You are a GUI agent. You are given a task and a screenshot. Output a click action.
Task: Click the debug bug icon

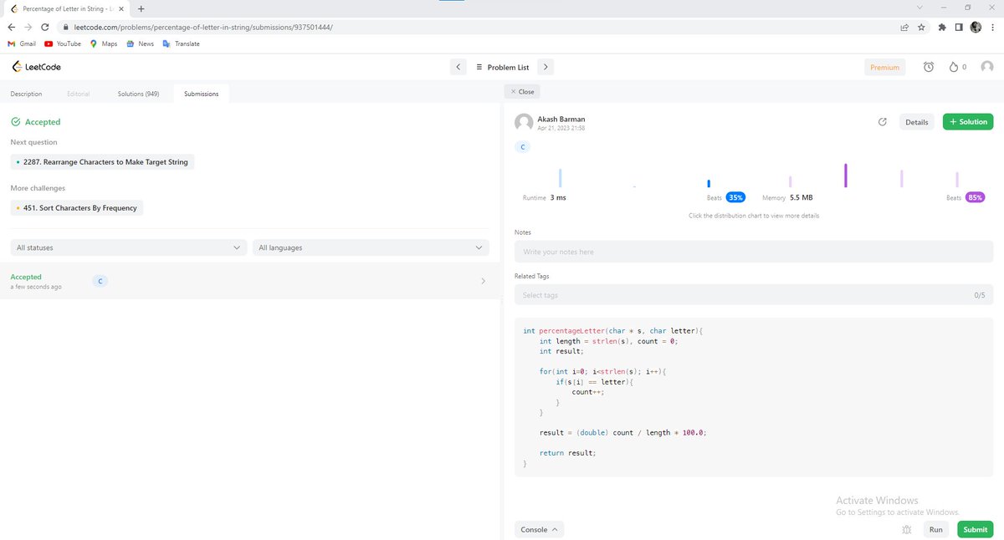click(907, 529)
